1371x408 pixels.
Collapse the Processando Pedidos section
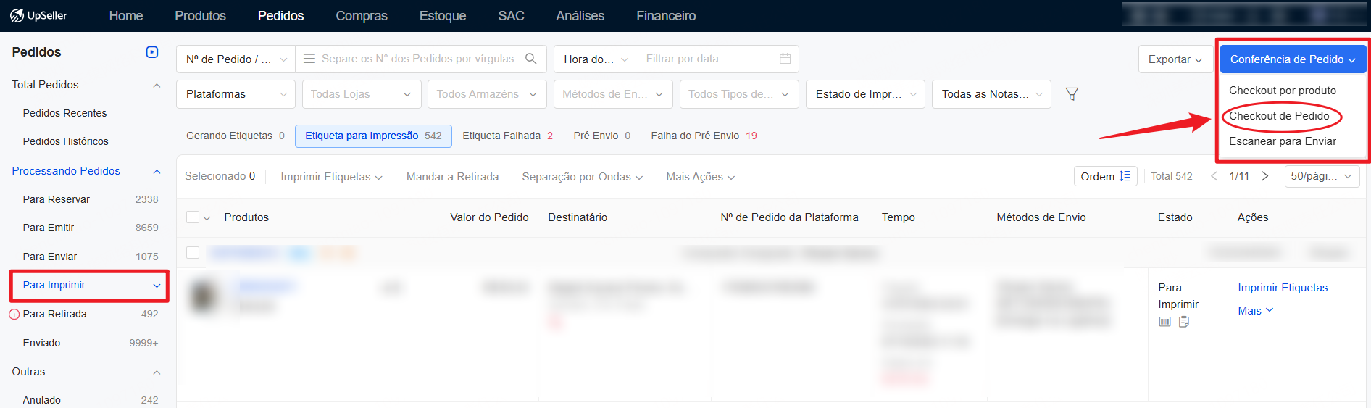point(157,172)
